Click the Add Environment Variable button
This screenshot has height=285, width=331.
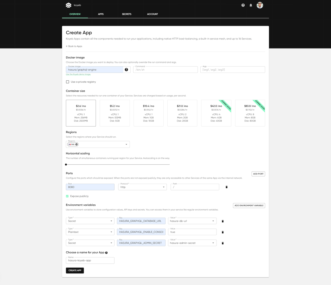[x=249, y=205]
